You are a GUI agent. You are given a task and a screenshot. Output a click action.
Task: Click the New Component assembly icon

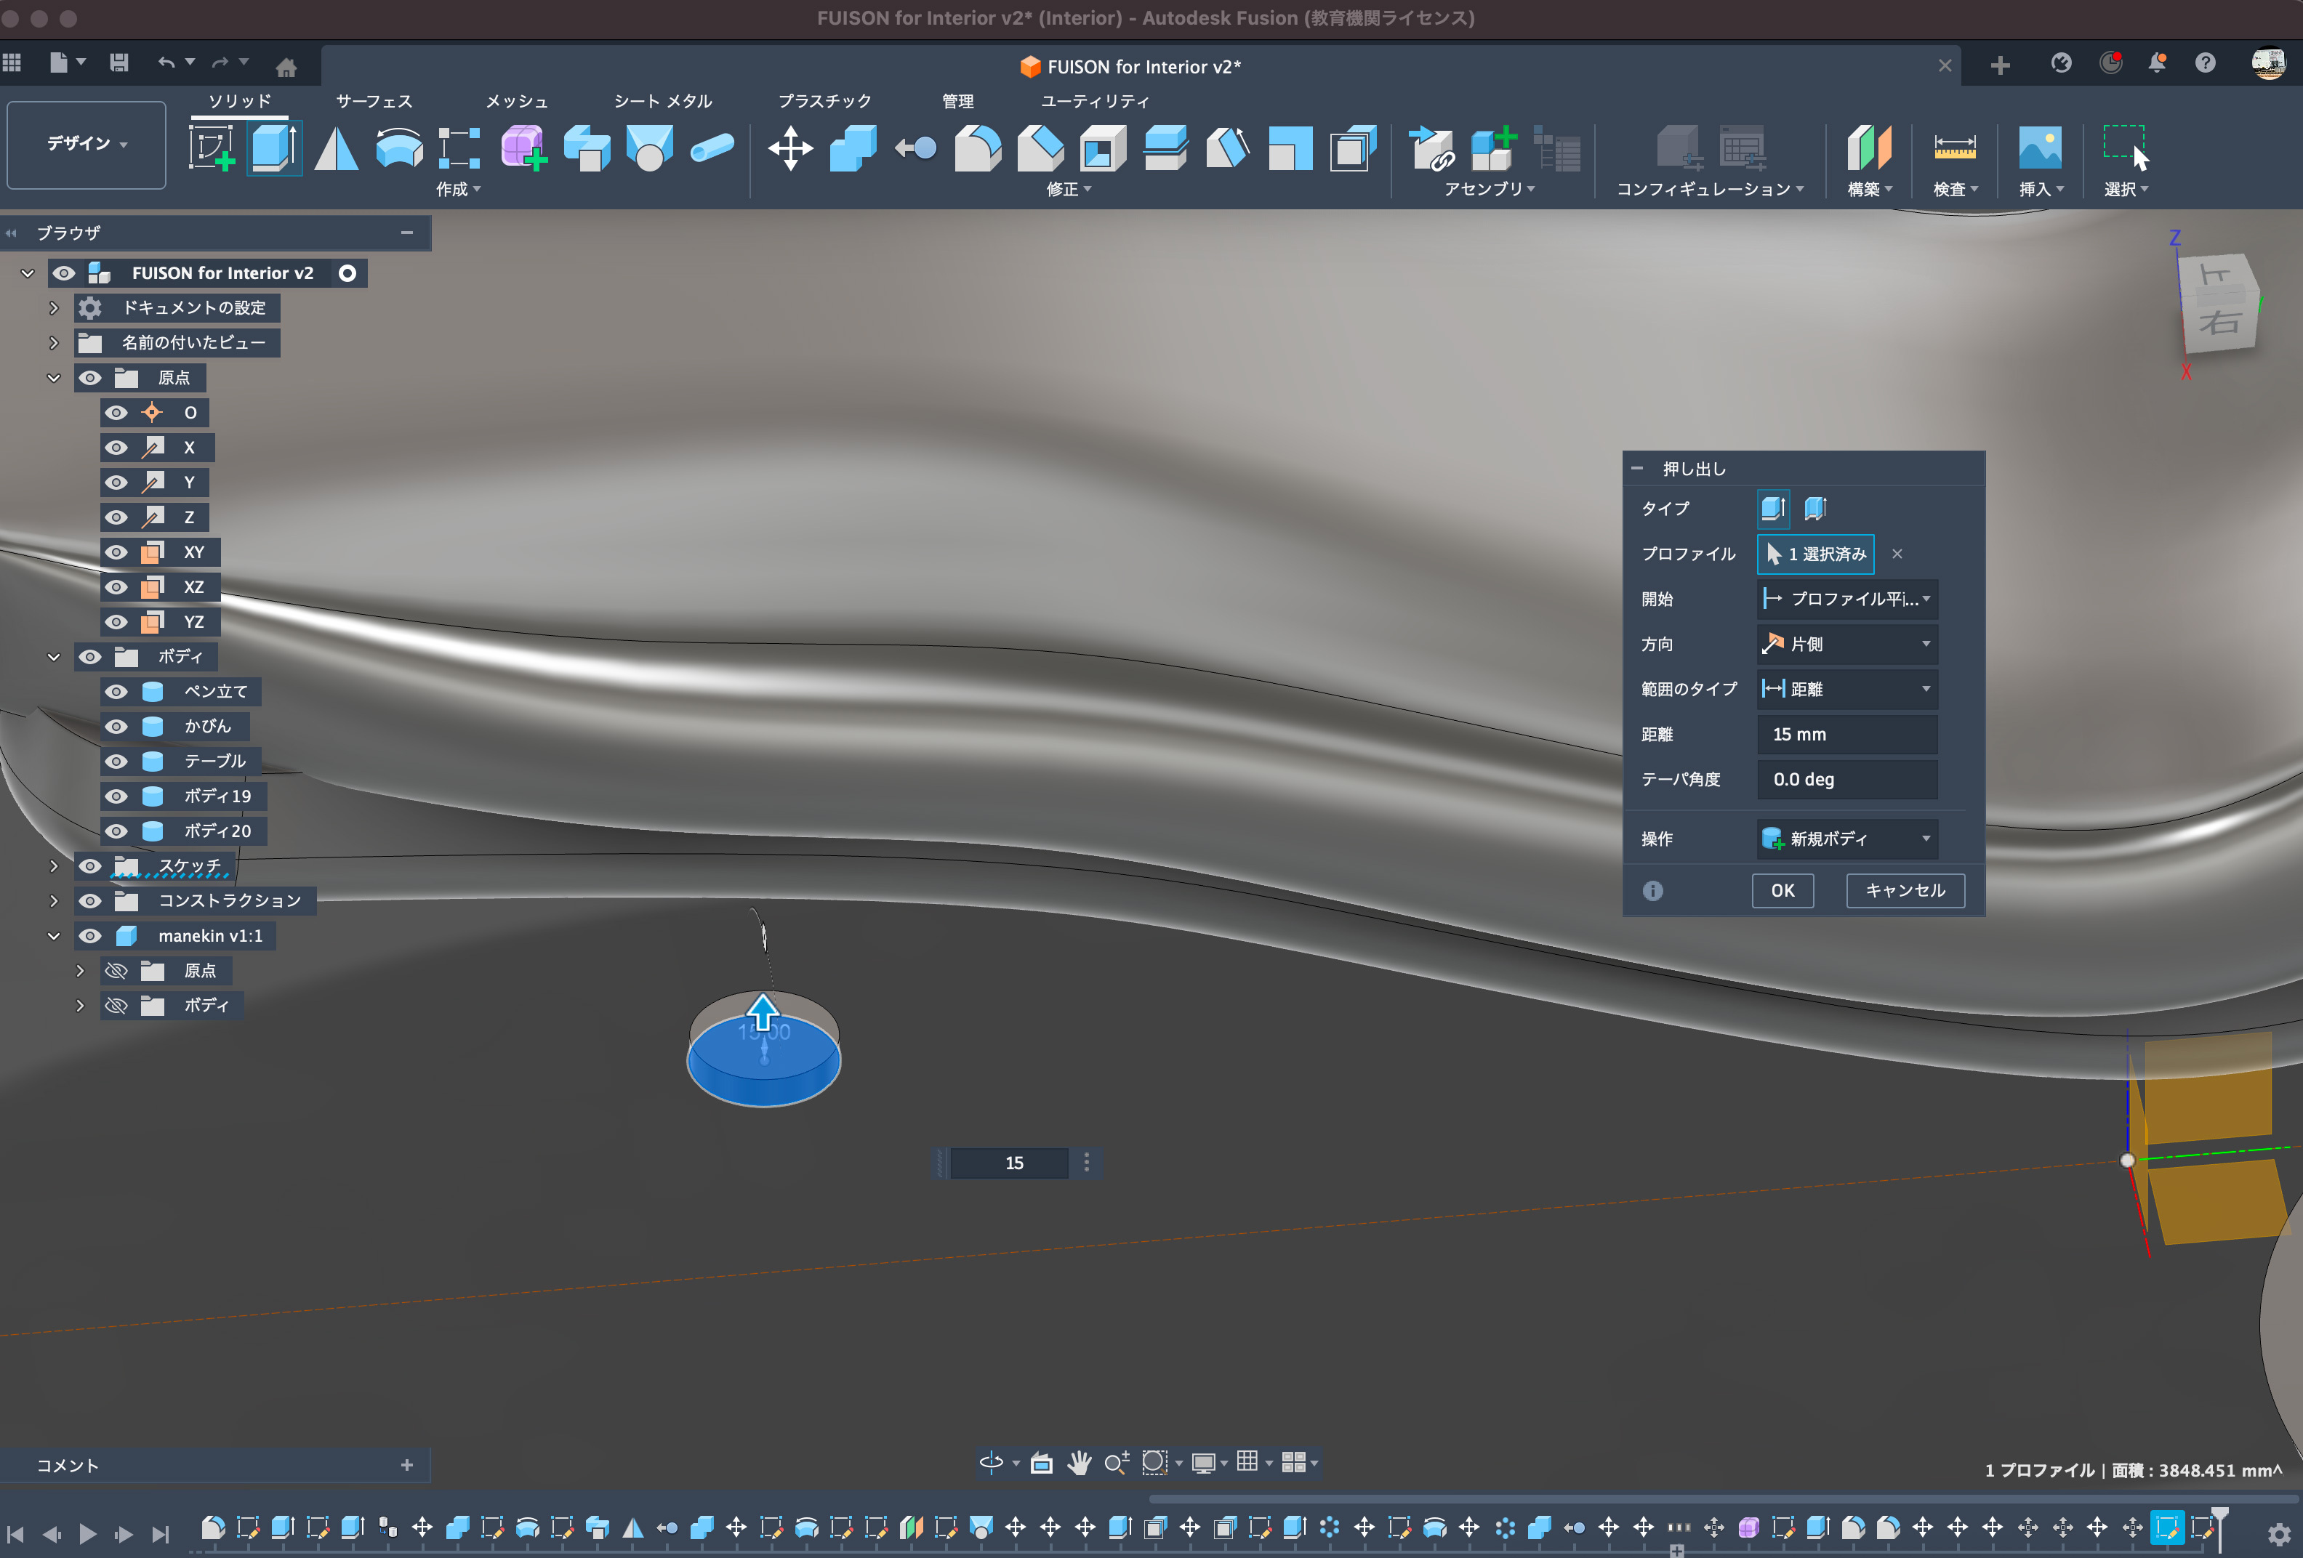coord(1492,148)
